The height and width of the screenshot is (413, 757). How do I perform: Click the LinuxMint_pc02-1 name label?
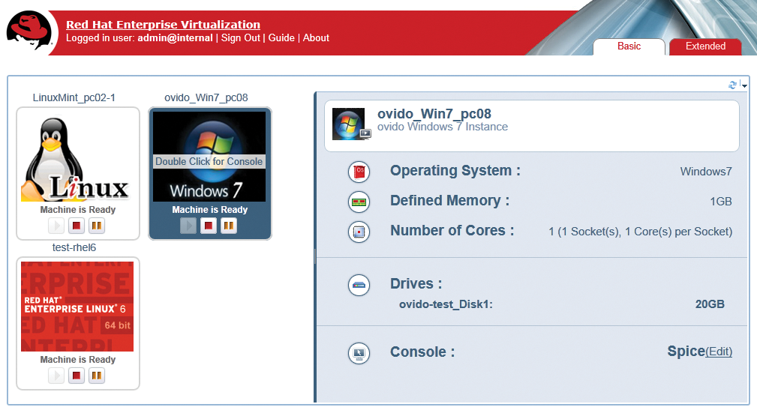point(74,98)
